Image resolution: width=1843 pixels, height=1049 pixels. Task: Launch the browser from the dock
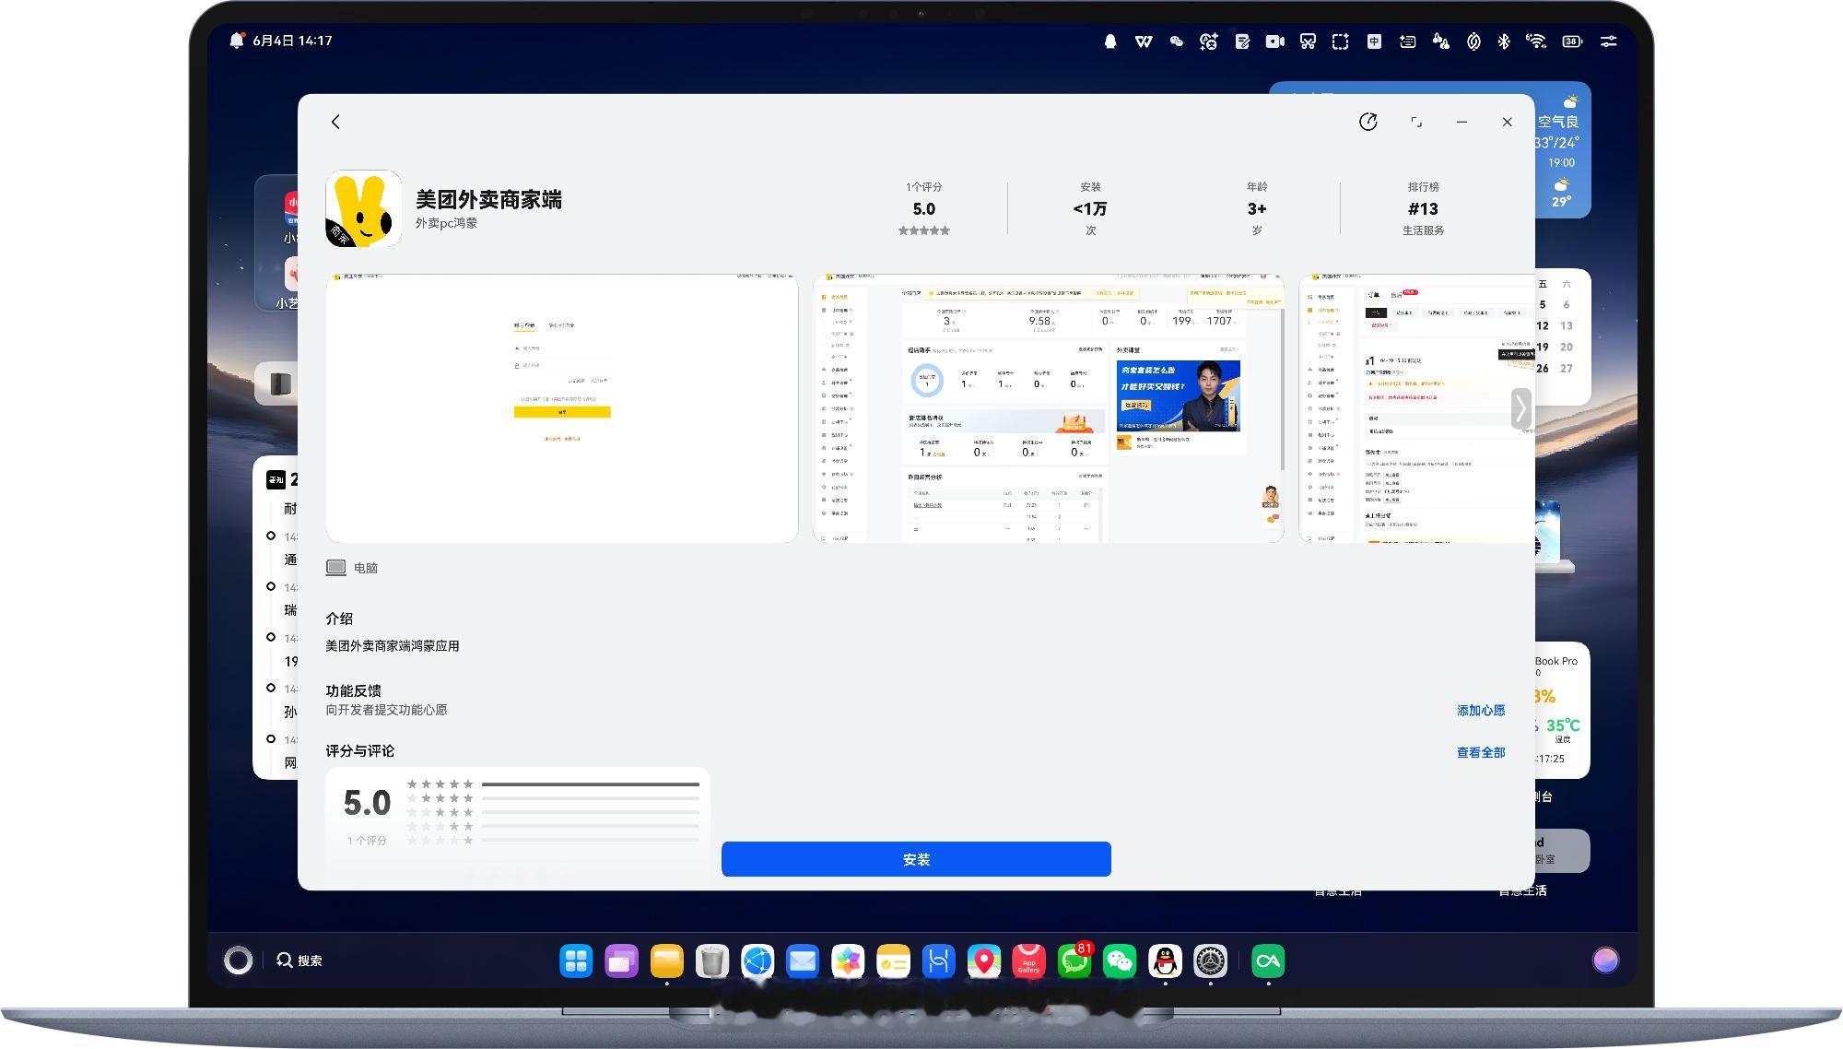(757, 961)
